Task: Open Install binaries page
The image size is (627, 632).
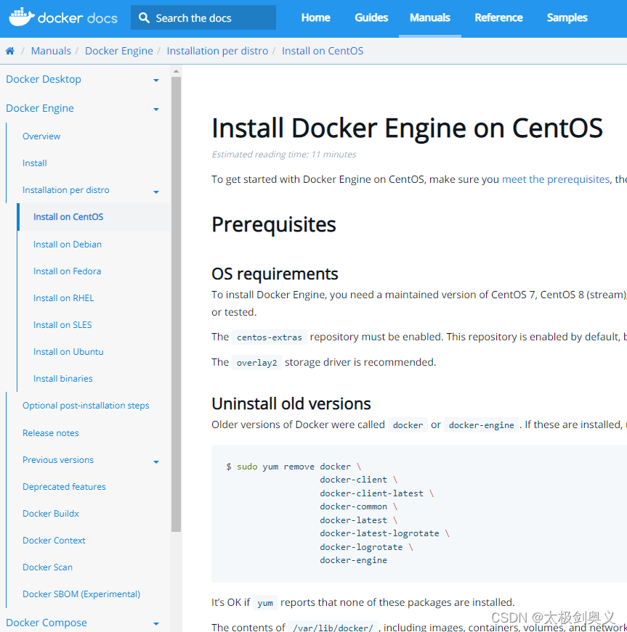Action: pyautogui.click(x=63, y=379)
